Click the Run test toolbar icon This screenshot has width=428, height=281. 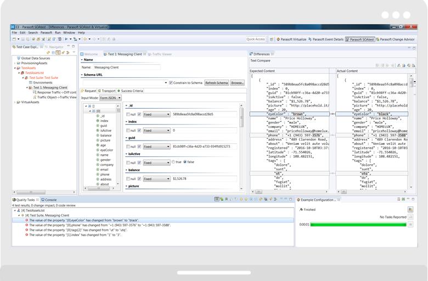(66, 40)
